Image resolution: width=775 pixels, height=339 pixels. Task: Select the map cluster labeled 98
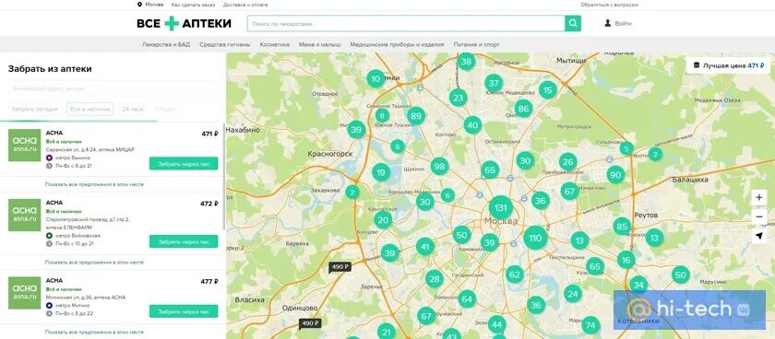pyautogui.click(x=439, y=167)
